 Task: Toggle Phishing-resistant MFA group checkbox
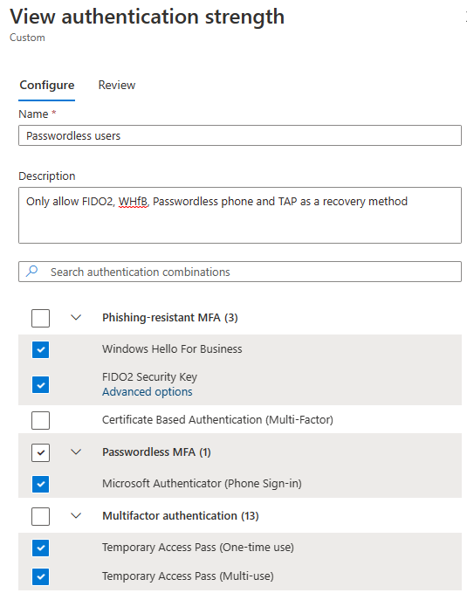tap(40, 318)
